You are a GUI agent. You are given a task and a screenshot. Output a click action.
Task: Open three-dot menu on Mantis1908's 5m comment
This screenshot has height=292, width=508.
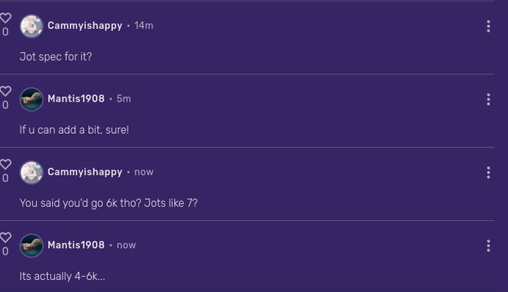(x=488, y=100)
